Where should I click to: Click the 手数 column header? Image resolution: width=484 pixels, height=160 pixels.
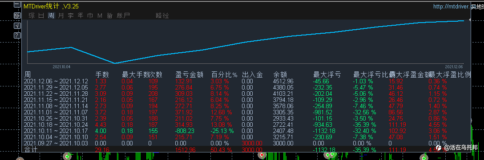(102, 74)
